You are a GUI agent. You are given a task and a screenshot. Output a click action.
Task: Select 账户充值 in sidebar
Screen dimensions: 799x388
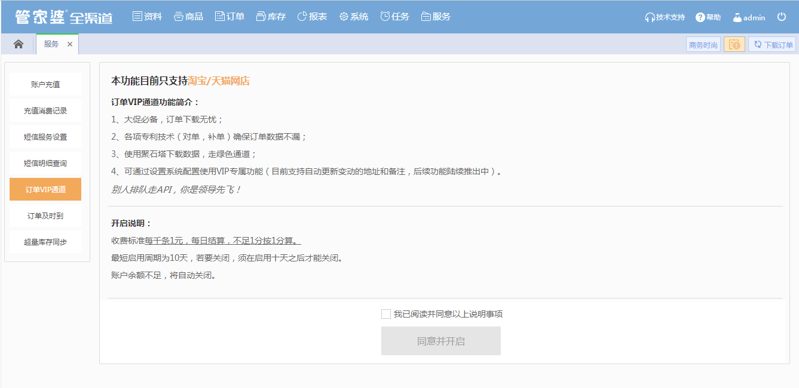tap(45, 84)
